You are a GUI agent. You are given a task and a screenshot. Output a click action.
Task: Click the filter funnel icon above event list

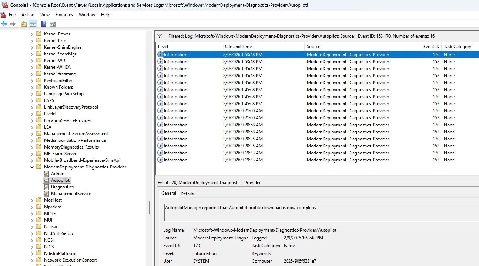click(160, 36)
